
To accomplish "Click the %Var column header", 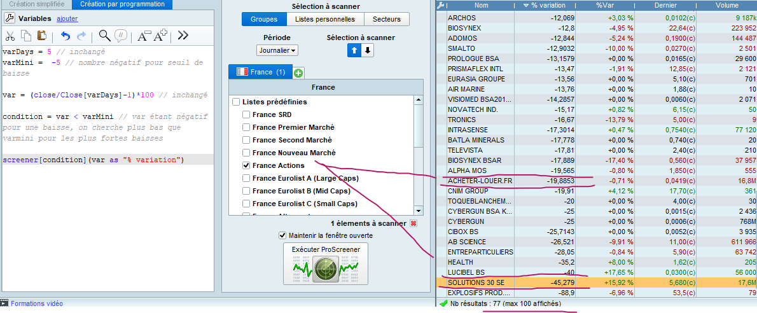I will point(606,5).
